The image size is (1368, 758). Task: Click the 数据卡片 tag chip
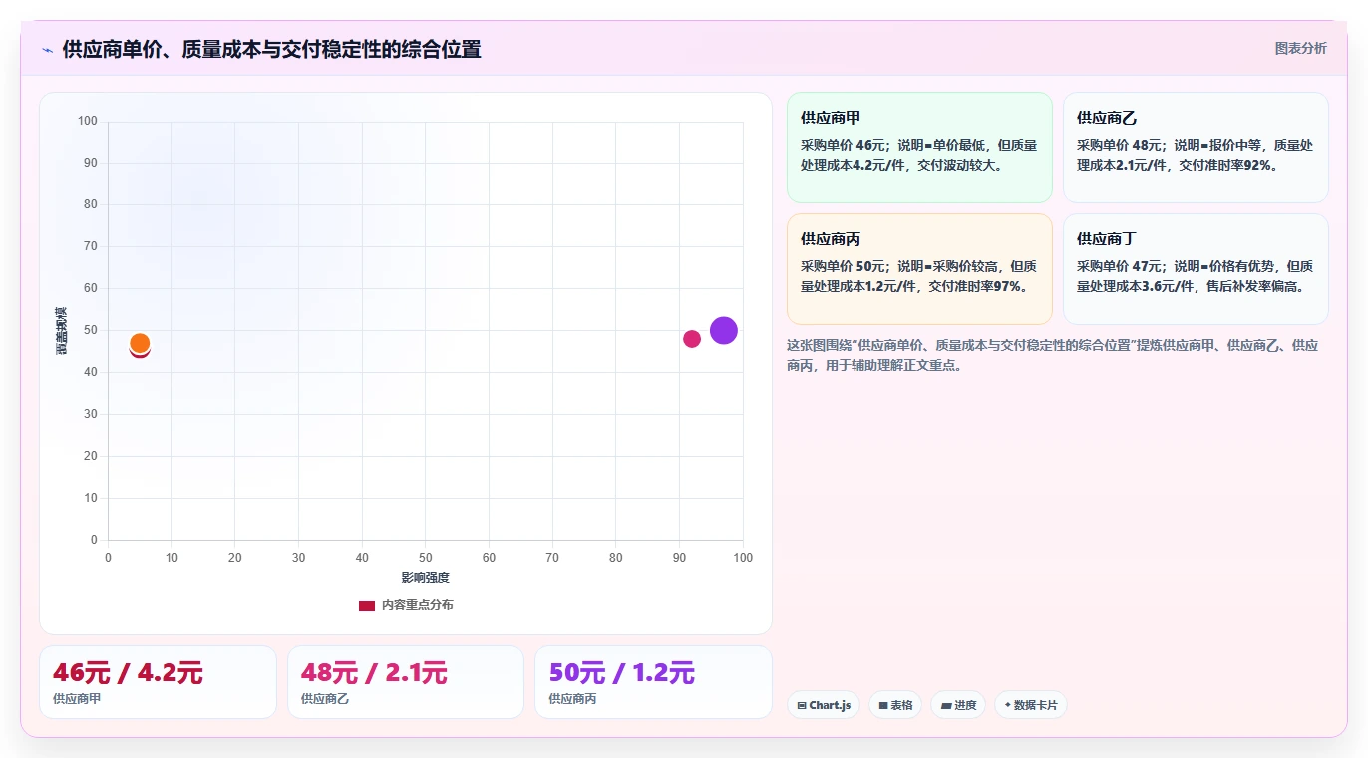coord(1030,705)
